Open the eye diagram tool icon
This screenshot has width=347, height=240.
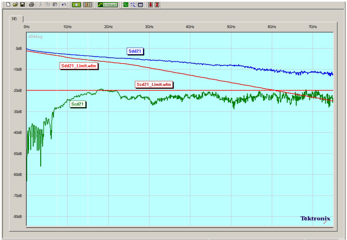pos(76,5)
